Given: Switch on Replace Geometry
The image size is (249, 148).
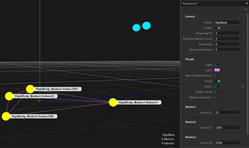Looking at the screenshot, I should (217, 98).
